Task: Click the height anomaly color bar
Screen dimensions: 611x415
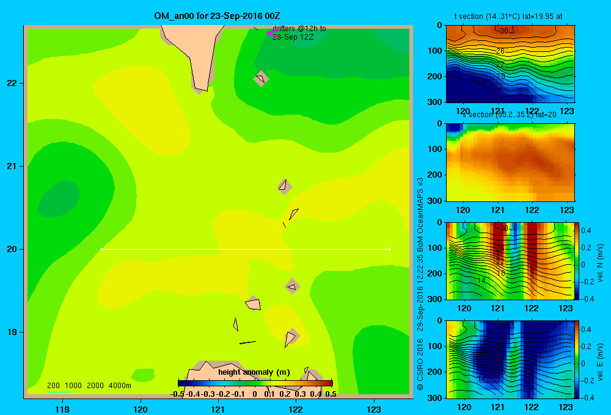Action: point(255,383)
